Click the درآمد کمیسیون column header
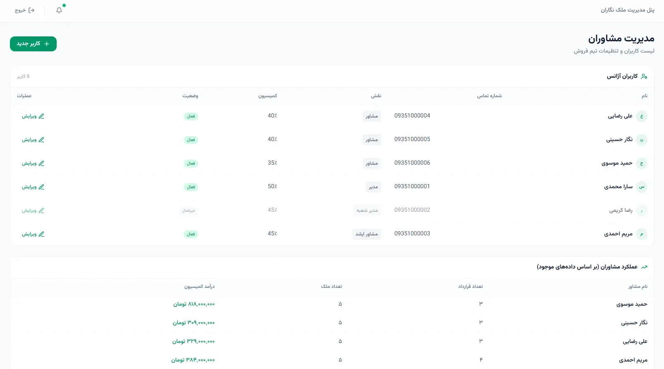Viewport: 664px width, 369px height. click(x=199, y=287)
